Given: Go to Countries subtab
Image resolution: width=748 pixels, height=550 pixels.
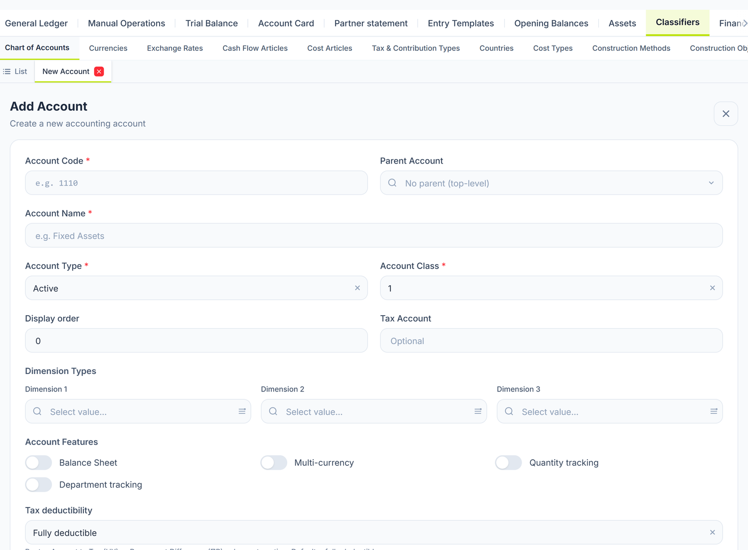Looking at the screenshot, I should tap(496, 48).
